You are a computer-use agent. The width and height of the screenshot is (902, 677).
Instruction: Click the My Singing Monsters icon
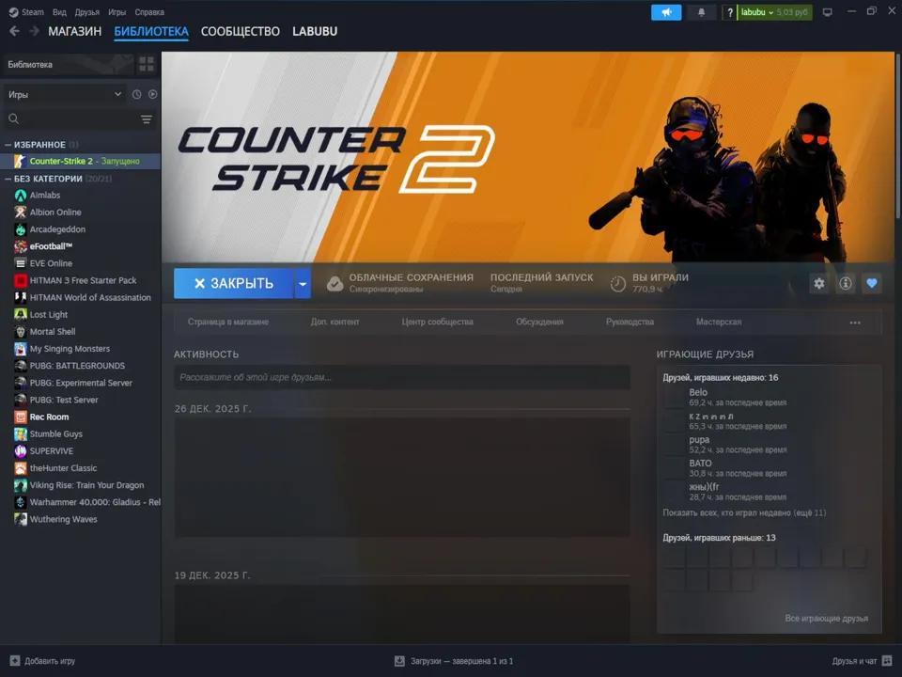pyautogui.click(x=20, y=349)
